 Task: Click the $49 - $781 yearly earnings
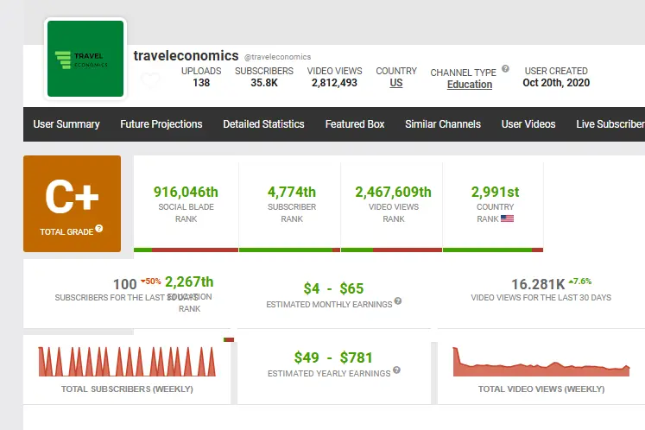[x=333, y=357]
